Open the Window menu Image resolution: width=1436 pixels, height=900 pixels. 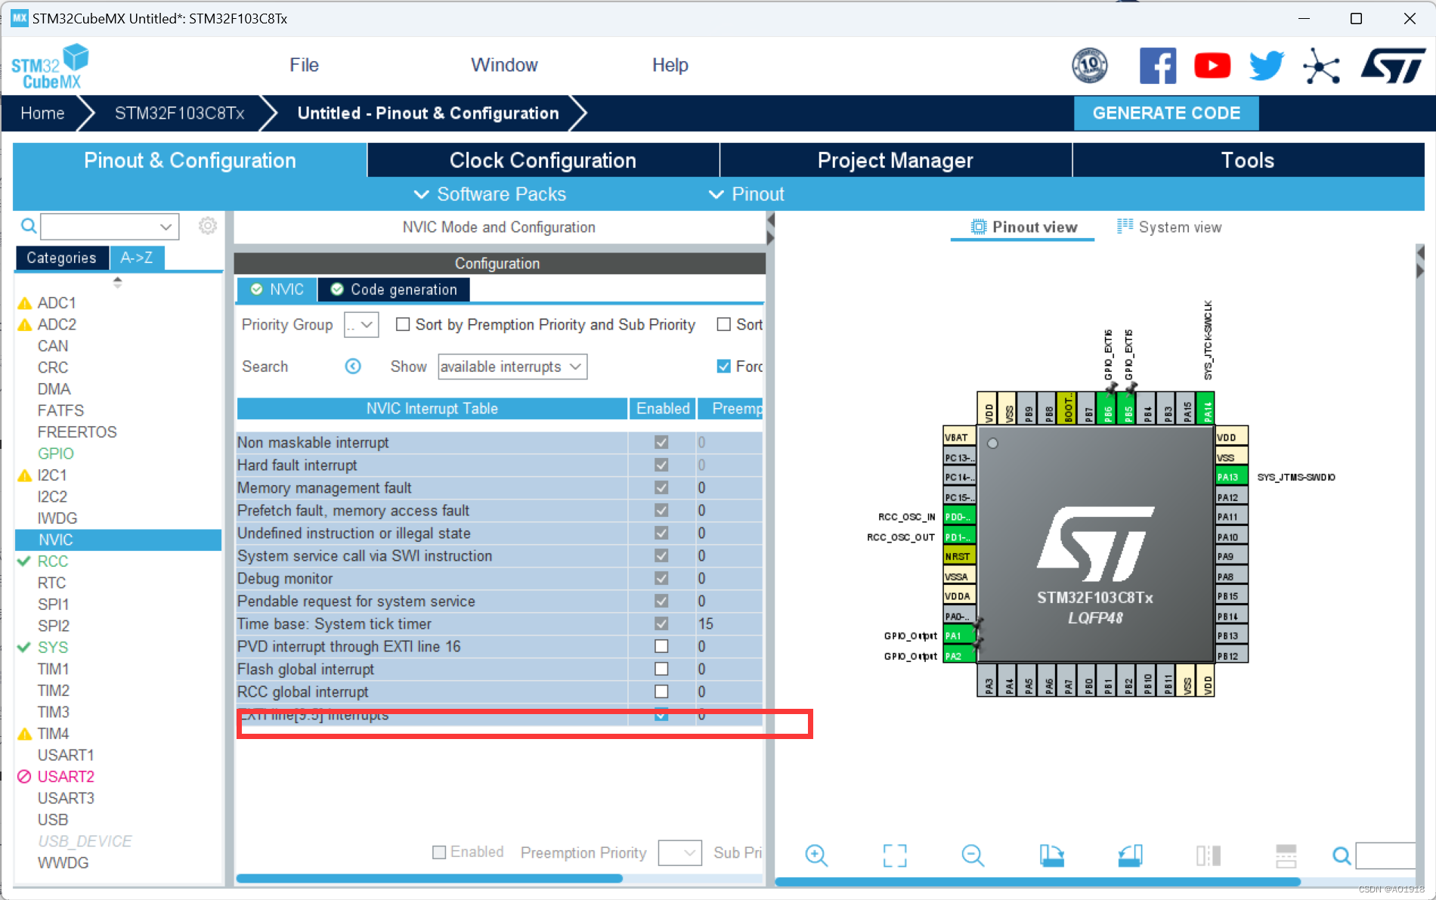pos(504,65)
